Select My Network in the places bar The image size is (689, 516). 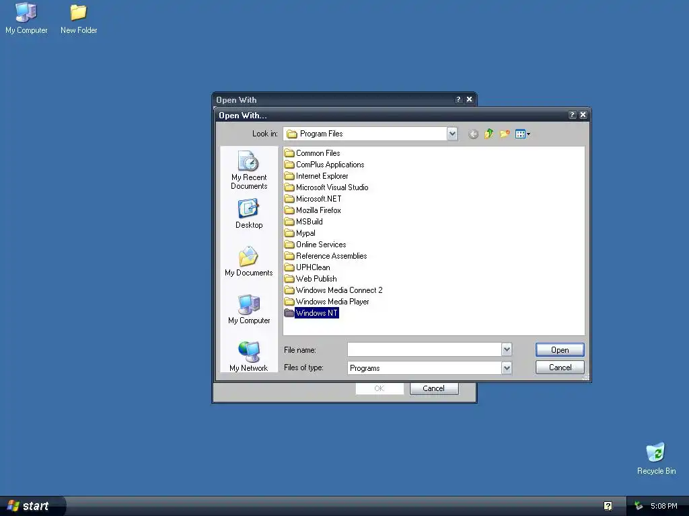[249, 357]
